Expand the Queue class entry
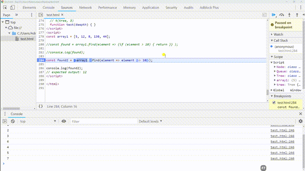Screen dimensions: 305x171 coord(275,71)
